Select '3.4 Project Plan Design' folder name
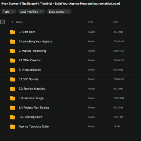Viewport: 141px width, 141px height. click(x=33, y=108)
